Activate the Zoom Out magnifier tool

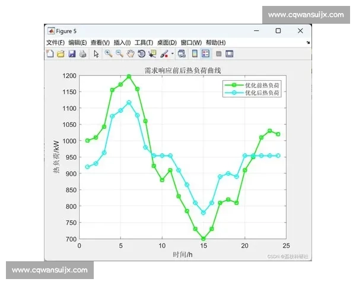coord(119,53)
